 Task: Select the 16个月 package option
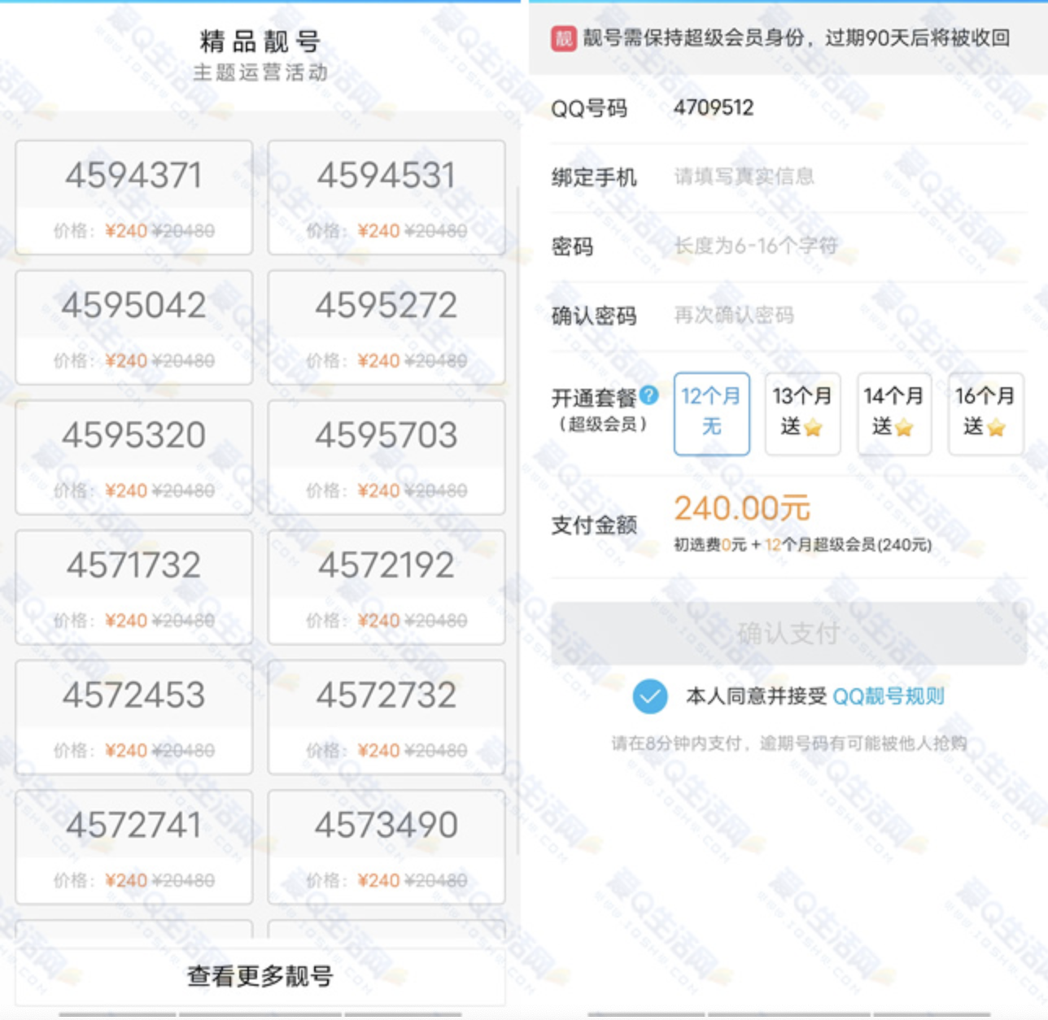(x=985, y=413)
